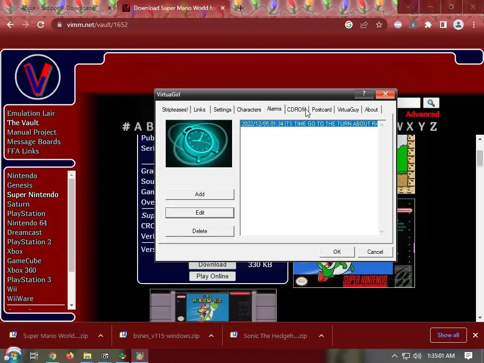Click the share page icon
The image size is (484, 363).
click(x=364, y=25)
